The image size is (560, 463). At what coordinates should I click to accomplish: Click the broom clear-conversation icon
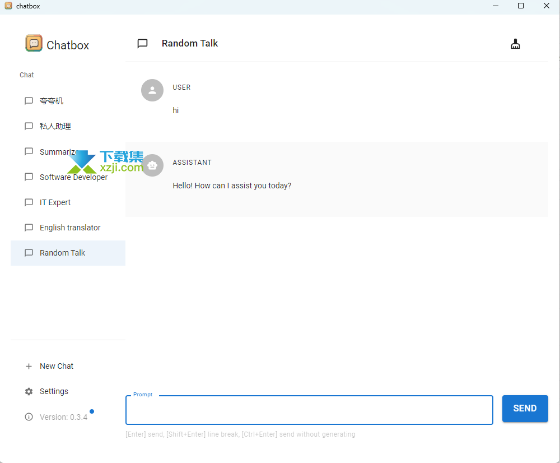point(515,44)
